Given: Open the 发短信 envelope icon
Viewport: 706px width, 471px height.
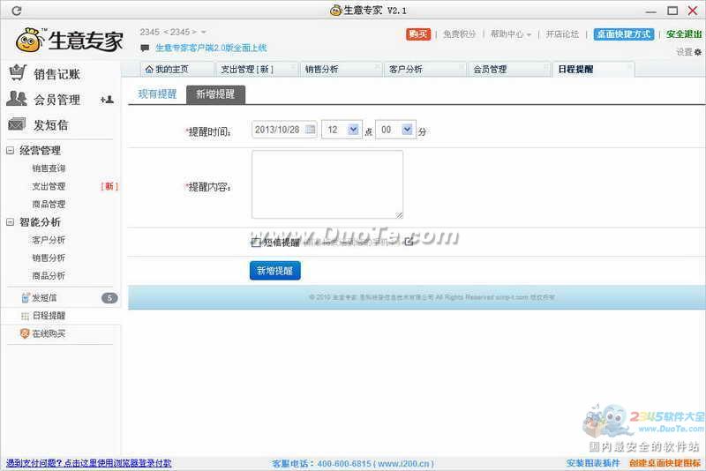Looking at the screenshot, I should click(17, 123).
